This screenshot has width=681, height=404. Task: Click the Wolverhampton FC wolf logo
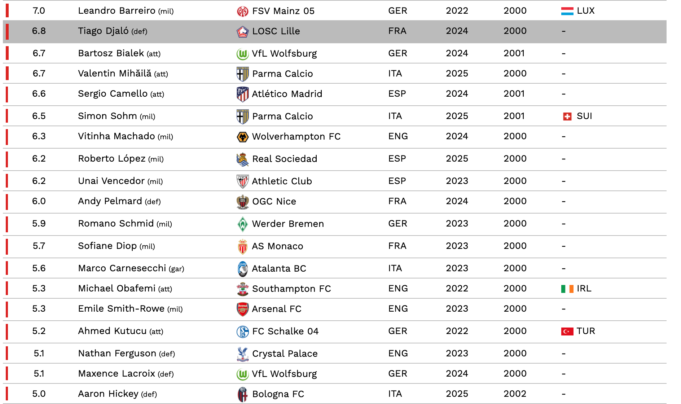coord(242,137)
